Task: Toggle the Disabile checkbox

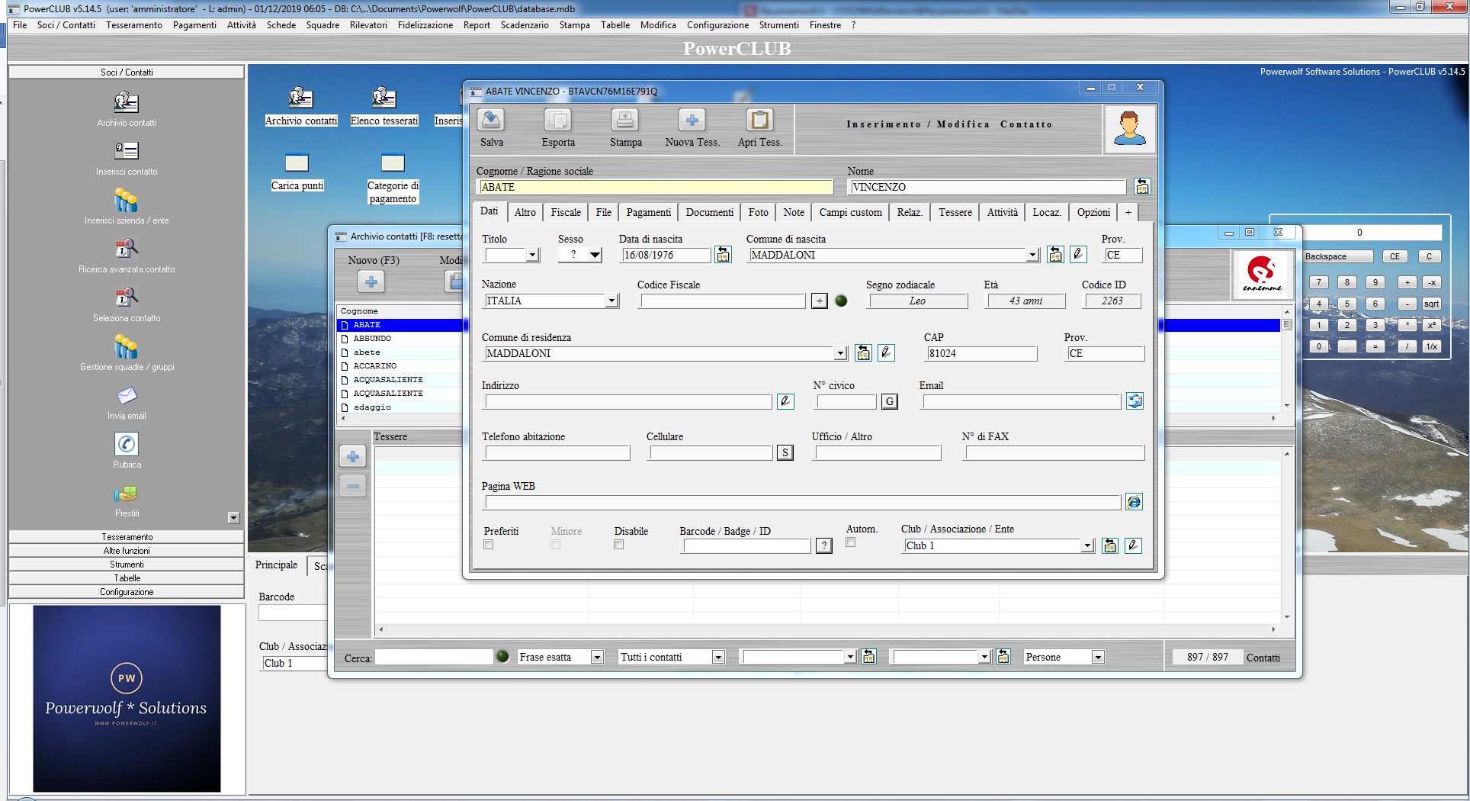Action: point(619,545)
